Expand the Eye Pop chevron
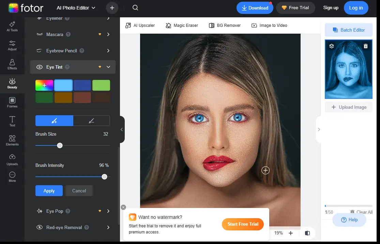The height and width of the screenshot is (244, 380). [108, 211]
